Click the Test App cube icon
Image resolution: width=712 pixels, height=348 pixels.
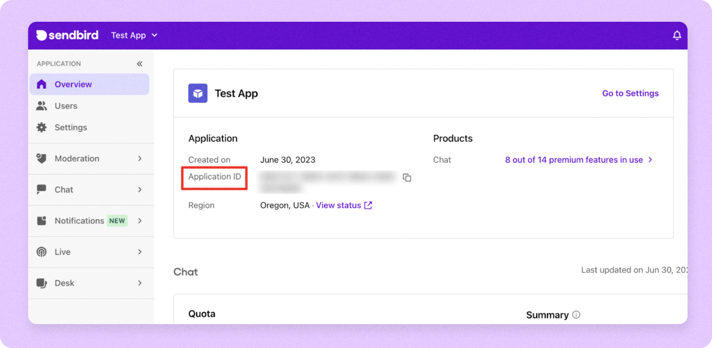[x=198, y=93]
